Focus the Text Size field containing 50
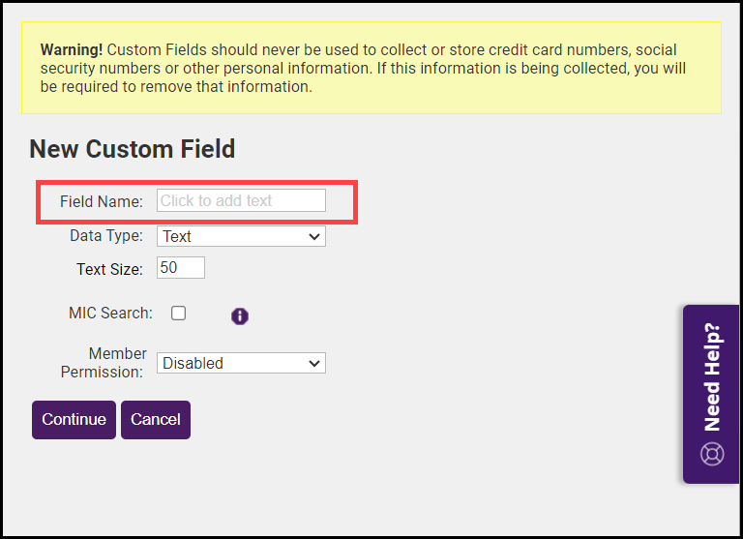Image resolution: width=743 pixels, height=539 pixels. coord(181,268)
